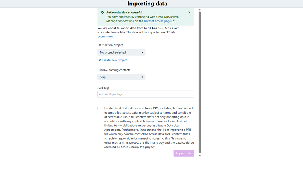Click the caret on the Skip dropdown
The width and height of the screenshot is (303, 170).
pyautogui.click(x=143, y=77)
